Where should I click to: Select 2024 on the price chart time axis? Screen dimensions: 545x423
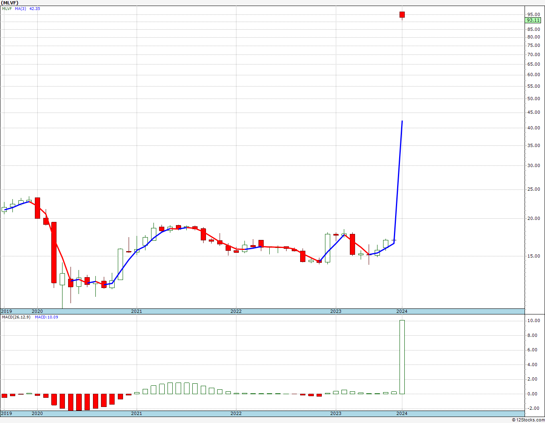pos(402,311)
